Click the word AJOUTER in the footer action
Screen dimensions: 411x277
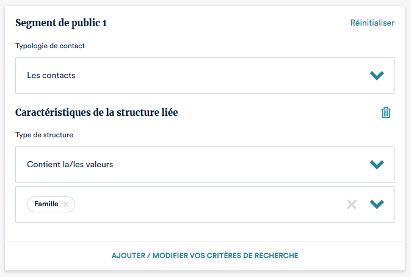127,256
